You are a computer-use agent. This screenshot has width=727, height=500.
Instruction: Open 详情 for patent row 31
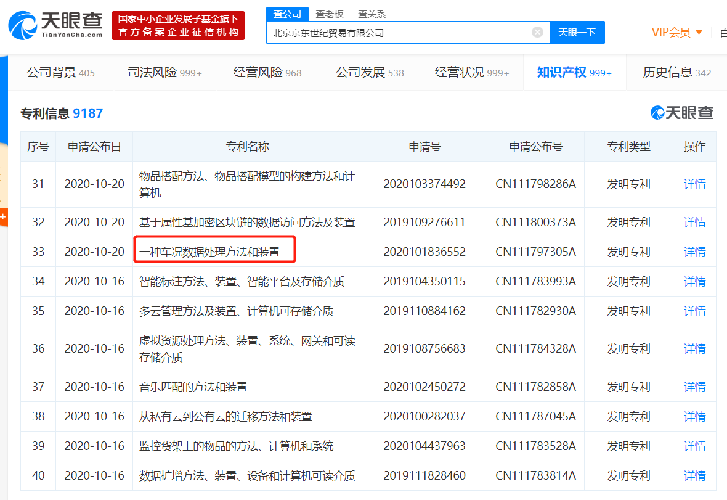(694, 184)
